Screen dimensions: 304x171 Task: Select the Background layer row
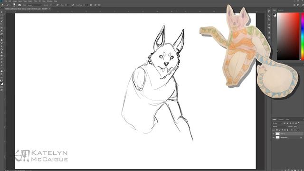point(288,137)
